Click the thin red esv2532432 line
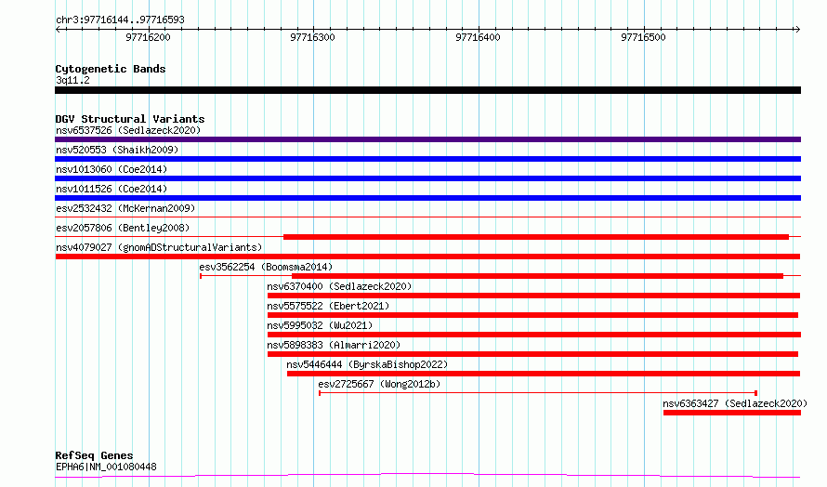827x487 pixels. click(x=427, y=217)
